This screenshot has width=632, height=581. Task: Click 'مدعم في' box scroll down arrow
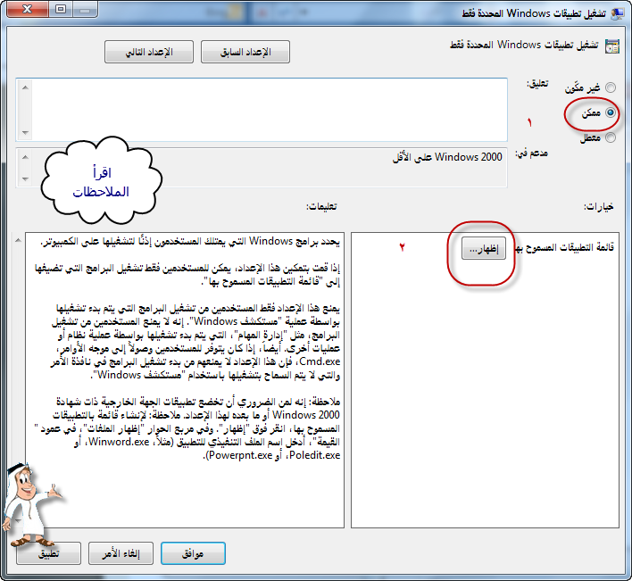pos(25,178)
